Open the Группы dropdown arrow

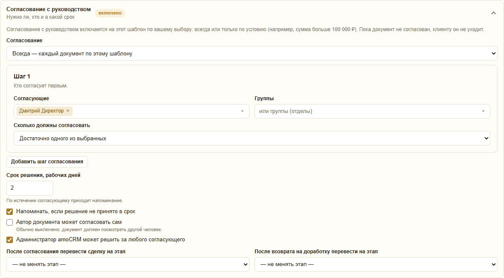click(x=483, y=111)
